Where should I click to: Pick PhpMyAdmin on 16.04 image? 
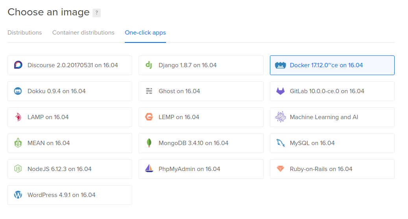[201, 169]
